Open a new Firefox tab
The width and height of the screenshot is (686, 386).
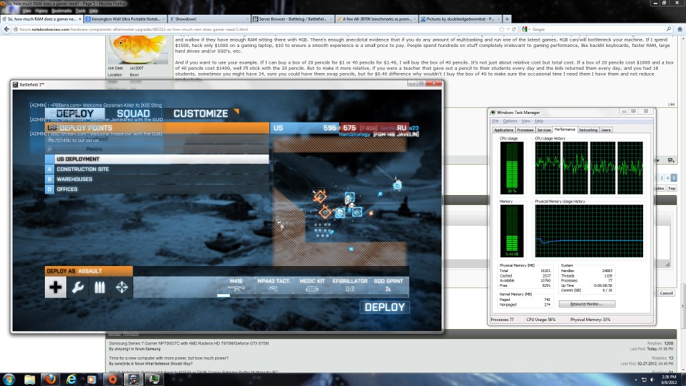point(507,19)
